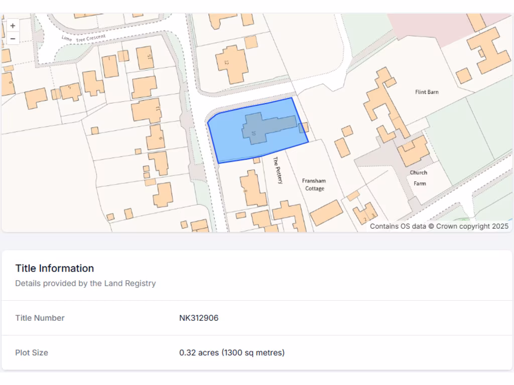Click the Plot Size value text
This screenshot has width=514, height=385.
pyautogui.click(x=232, y=352)
